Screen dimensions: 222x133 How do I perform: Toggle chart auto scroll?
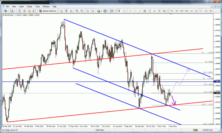tap(88, 11)
